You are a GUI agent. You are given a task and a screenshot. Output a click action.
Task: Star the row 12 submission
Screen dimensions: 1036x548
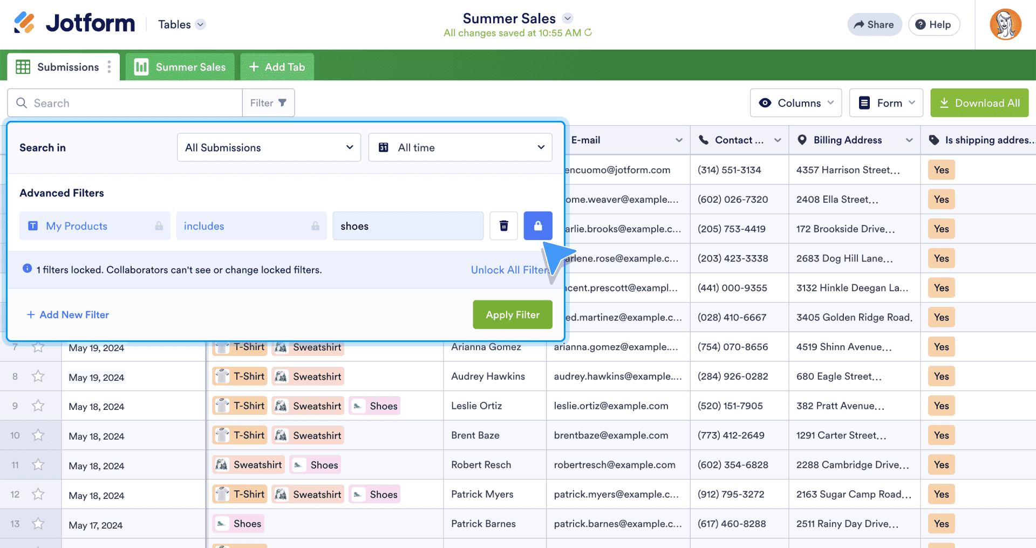[38, 495]
